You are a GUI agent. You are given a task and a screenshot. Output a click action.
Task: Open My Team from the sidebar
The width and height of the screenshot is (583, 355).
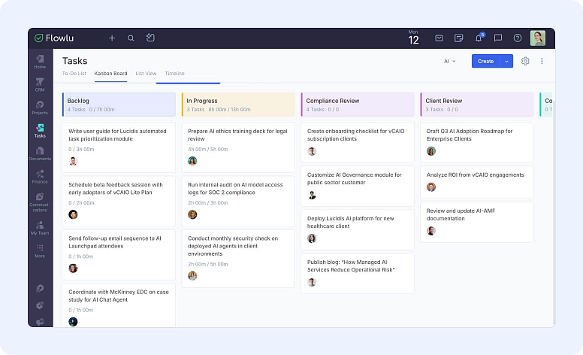[x=40, y=227]
